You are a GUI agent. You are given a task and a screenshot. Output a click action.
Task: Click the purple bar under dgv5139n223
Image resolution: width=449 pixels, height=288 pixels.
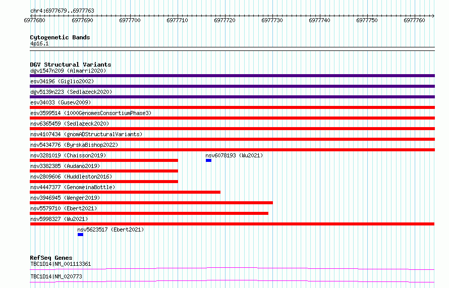(232, 97)
